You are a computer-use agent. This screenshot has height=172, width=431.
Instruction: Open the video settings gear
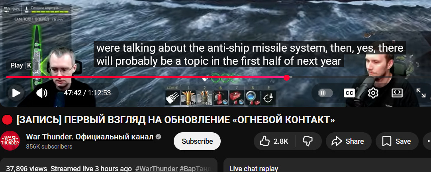point(373,93)
